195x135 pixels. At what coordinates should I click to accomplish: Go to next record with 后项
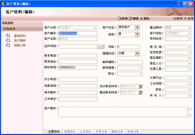coord(189,18)
